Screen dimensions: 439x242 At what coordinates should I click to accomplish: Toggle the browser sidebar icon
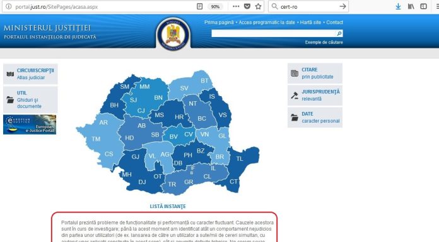click(x=424, y=6)
